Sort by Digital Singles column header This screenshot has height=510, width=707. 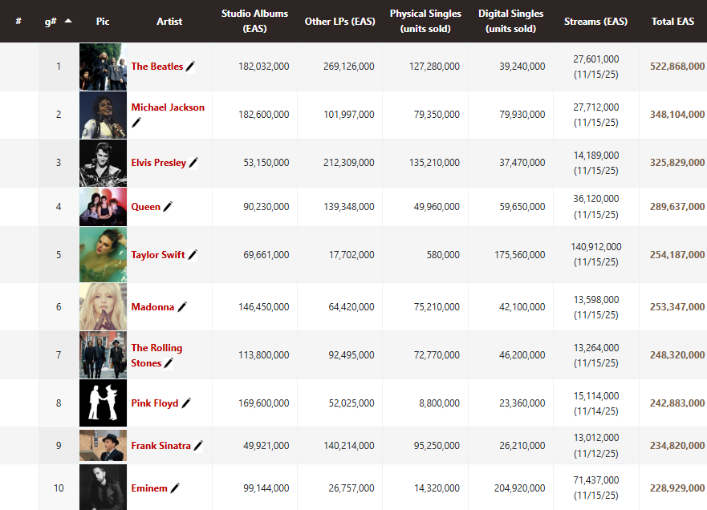pyautogui.click(x=510, y=21)
